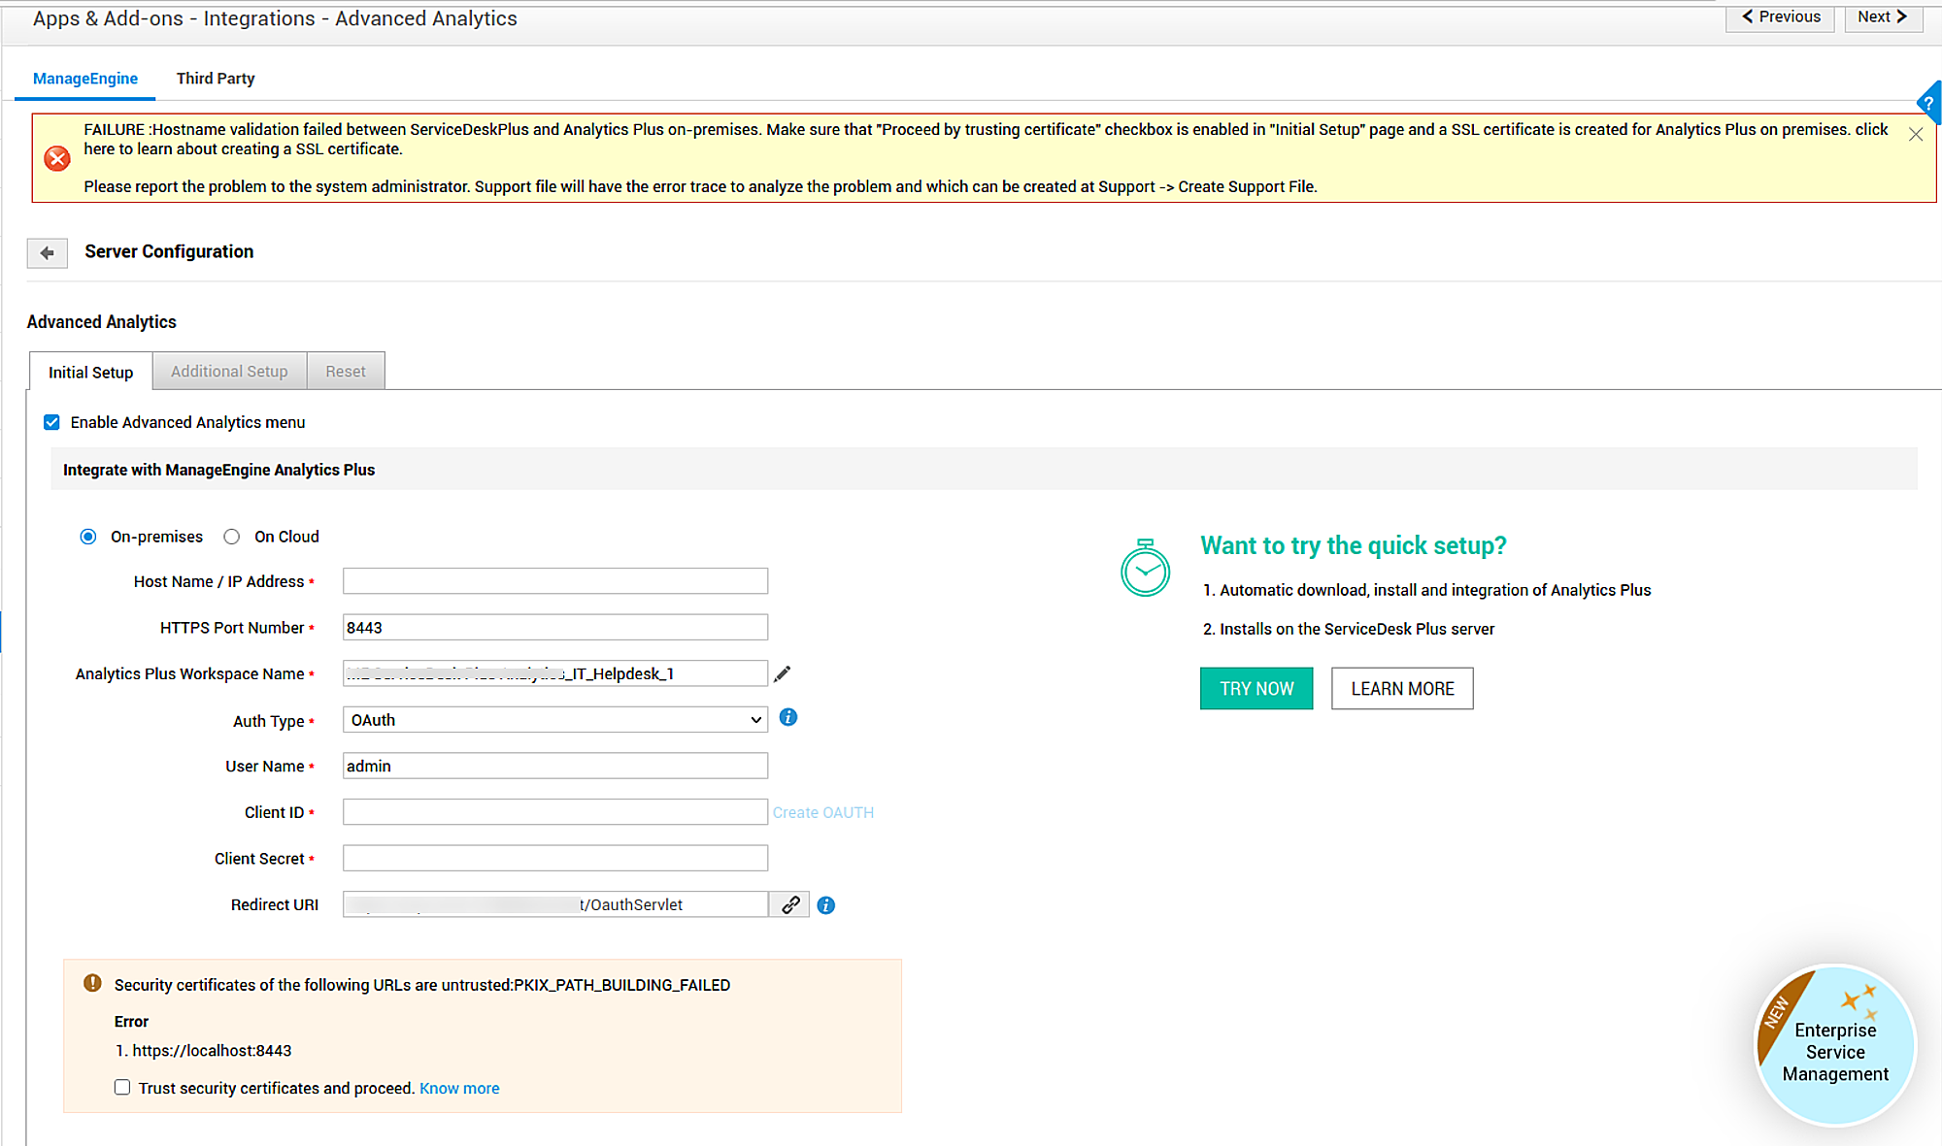Click the 'Want to try the quick setup?' heading
The width and height of the screenshot is (1942, 1146).
(x=1354, y=545)
